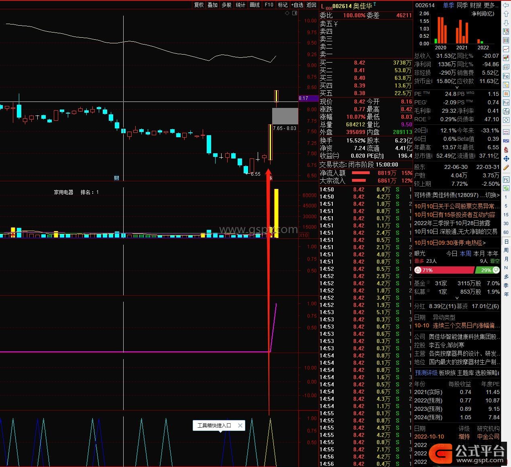
Task: Select the 1-minute period
Action: pyautogui.click(x=506, y=197)
